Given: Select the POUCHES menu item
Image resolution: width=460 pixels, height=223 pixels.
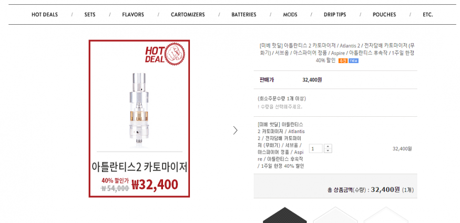Looking at the screenshot, I should click(384, 15).
